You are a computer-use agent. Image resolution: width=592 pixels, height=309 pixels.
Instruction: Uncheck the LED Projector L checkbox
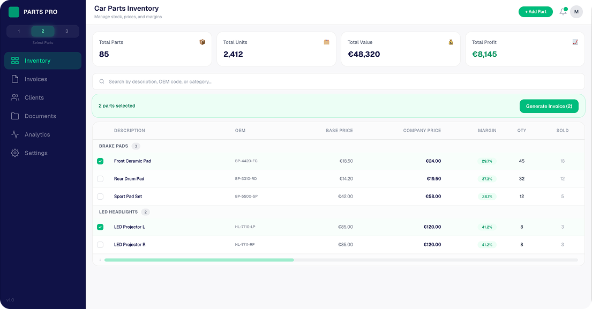[100, 227]
